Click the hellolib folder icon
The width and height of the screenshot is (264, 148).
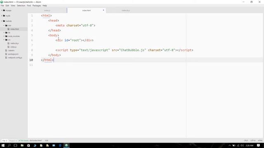point(4,21)
